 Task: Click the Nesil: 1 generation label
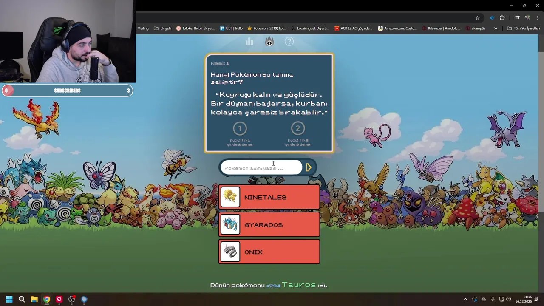coord(220,63)
